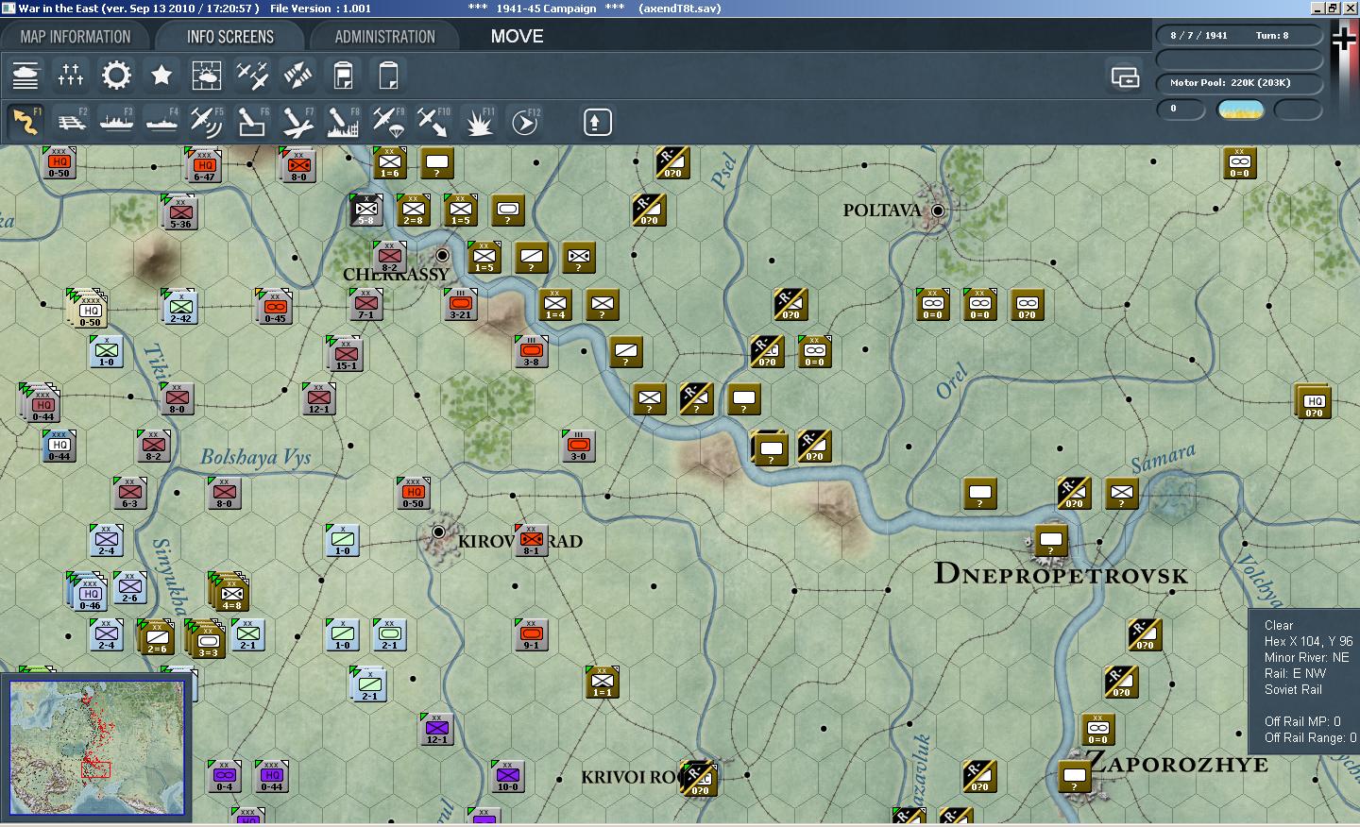Open the losses screen crosses icon
Viewport: 1360px width, 827px height.
coord(71,75)
